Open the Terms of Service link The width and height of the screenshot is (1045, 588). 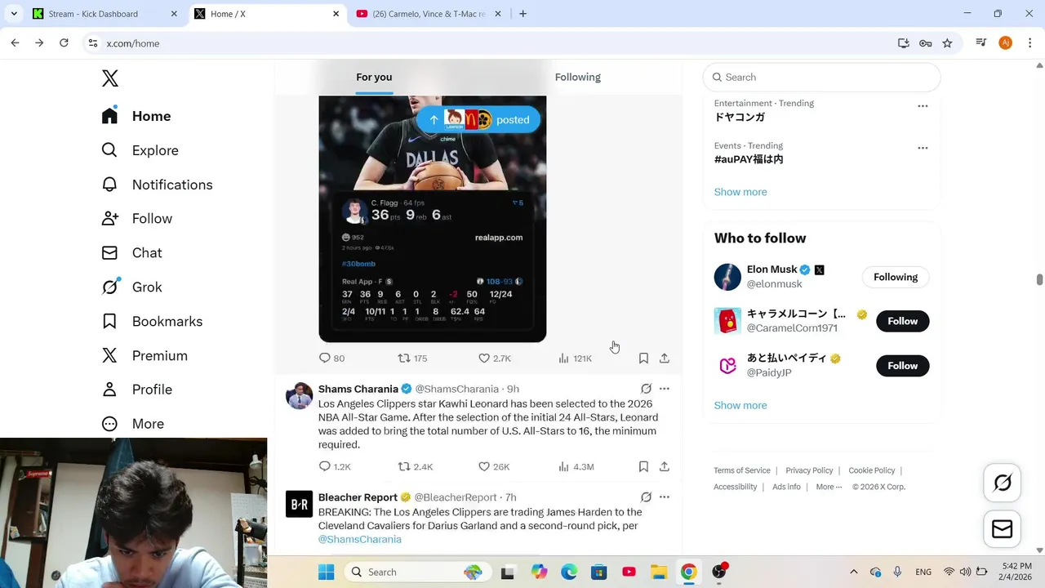742,470
